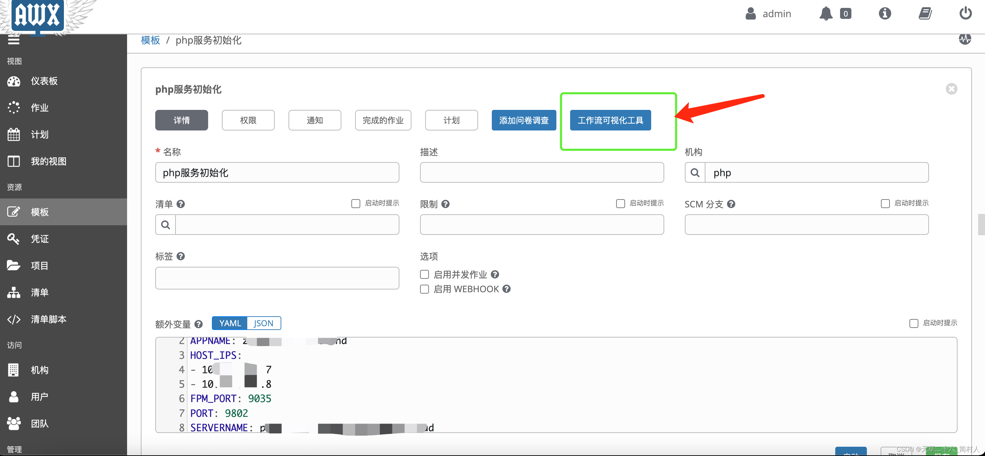The height and width of the screenshot is (456, 985).
Task: Click the notification count badge 0
Action: pos(846,14)
